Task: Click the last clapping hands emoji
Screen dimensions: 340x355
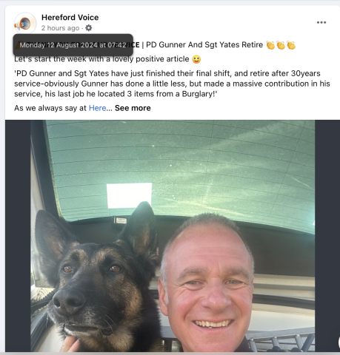Action: click(x=291, y=45)
